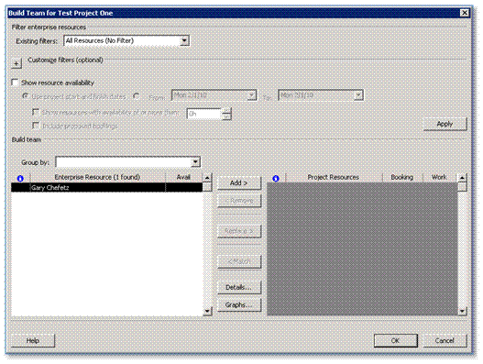Click the Replace > button
The height and width of the screenshot is (364, 483).
239,231
